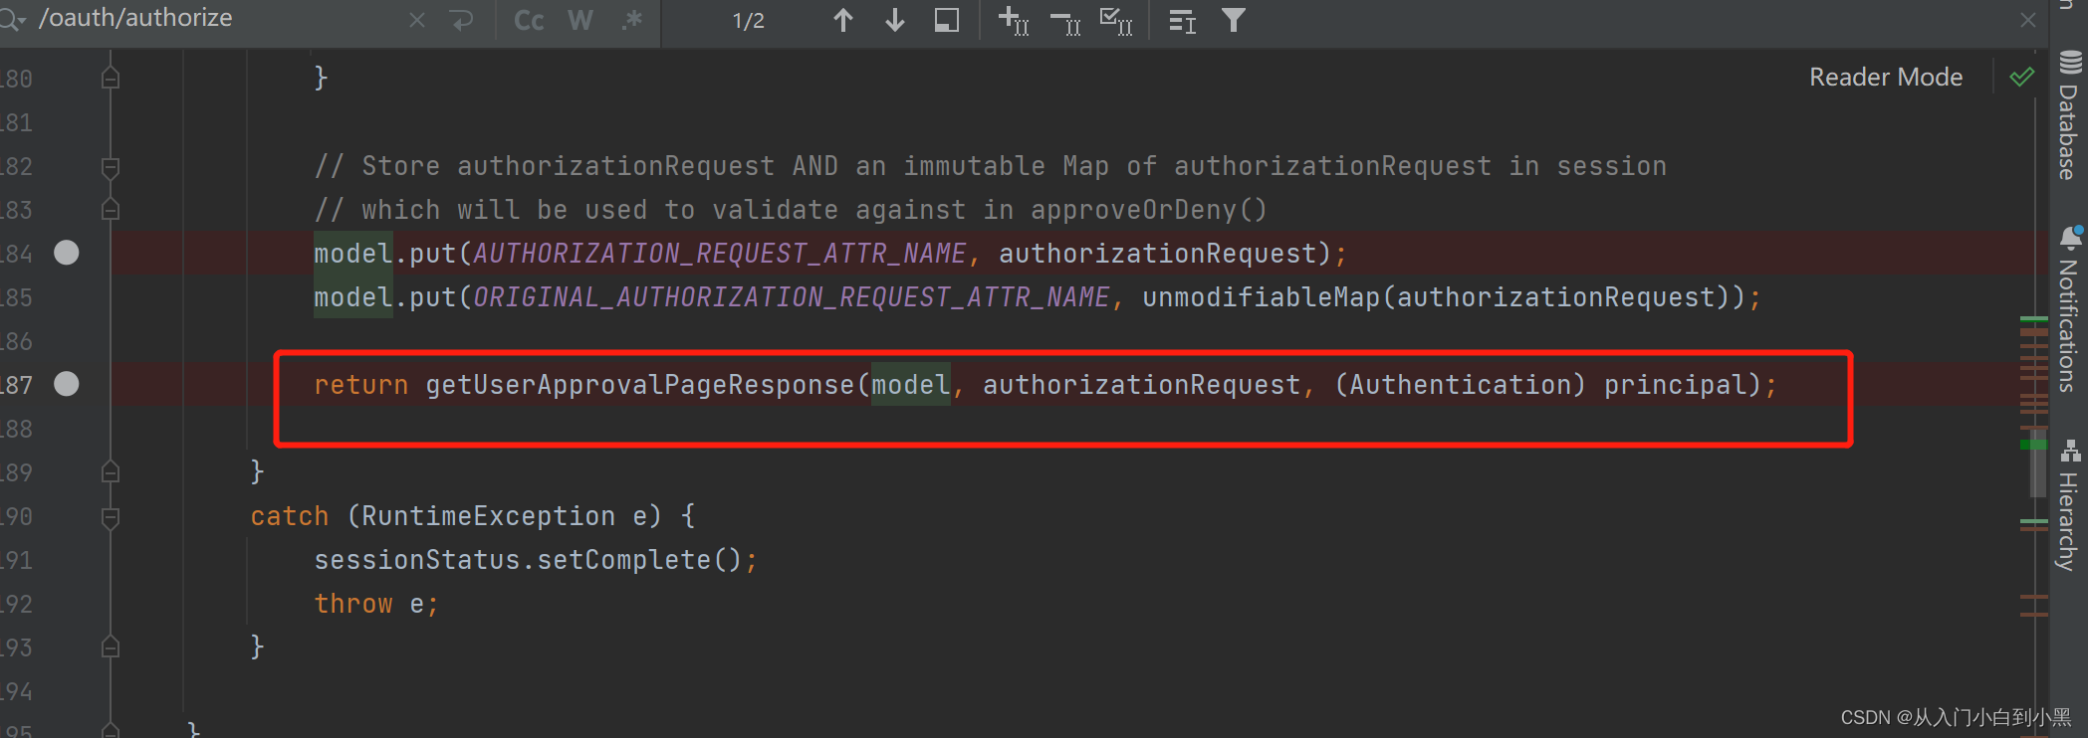Collapse comment block fold marker at Store authorizationRequest
This screenshot has height=738, width=2088.
(111, 167)
